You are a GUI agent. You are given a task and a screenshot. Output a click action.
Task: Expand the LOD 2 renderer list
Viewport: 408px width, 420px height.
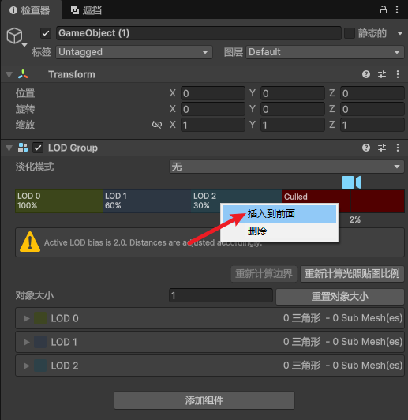(x=27, y=366)
